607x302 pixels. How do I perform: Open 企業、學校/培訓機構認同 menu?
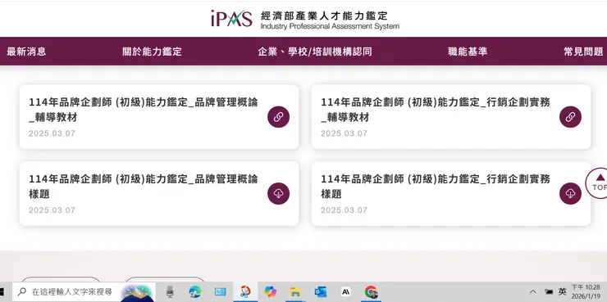coord(315,52)
